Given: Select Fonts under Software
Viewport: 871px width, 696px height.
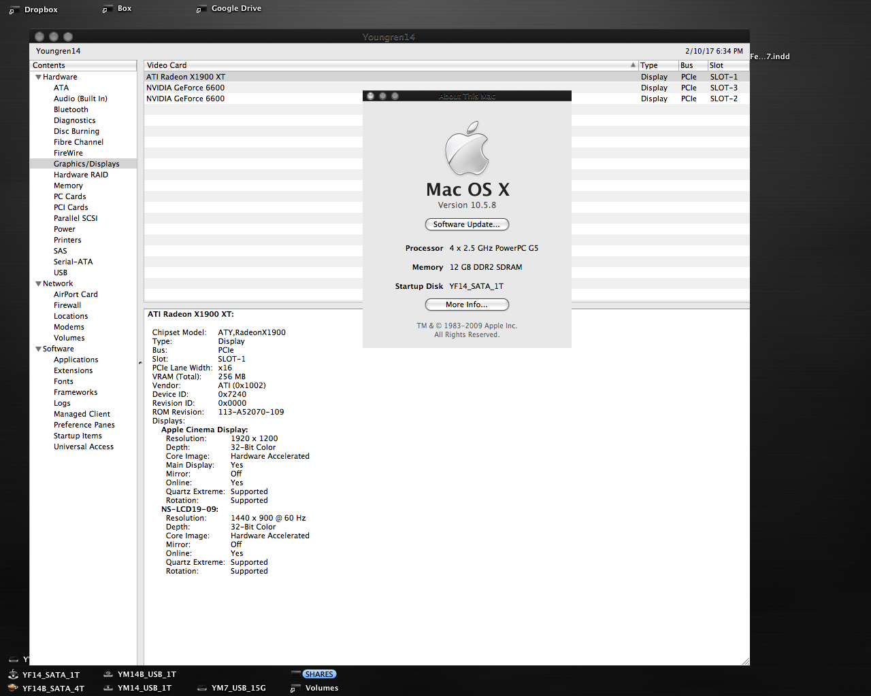Looking at the screenshot, I should click(x=63, y=381).
